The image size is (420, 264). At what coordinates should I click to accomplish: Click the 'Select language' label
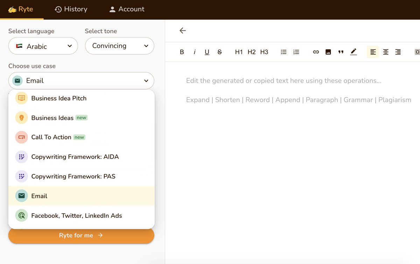[x=31, y=31]
